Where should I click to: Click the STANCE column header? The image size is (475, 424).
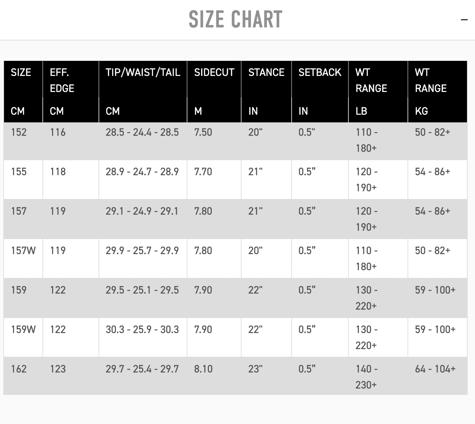point(266,72)
